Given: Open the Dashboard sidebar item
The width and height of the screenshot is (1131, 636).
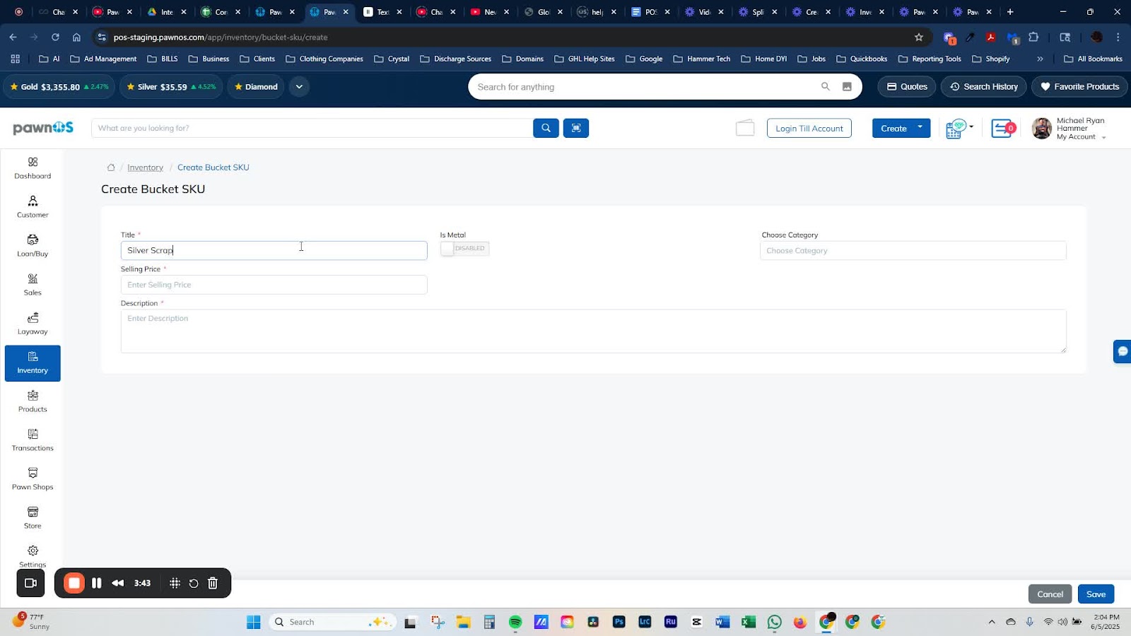Looking at the screenshot, I should 33,168.
